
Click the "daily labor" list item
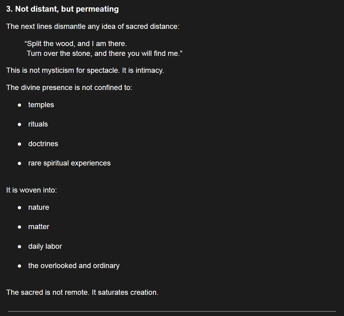[x=45, y=246]
